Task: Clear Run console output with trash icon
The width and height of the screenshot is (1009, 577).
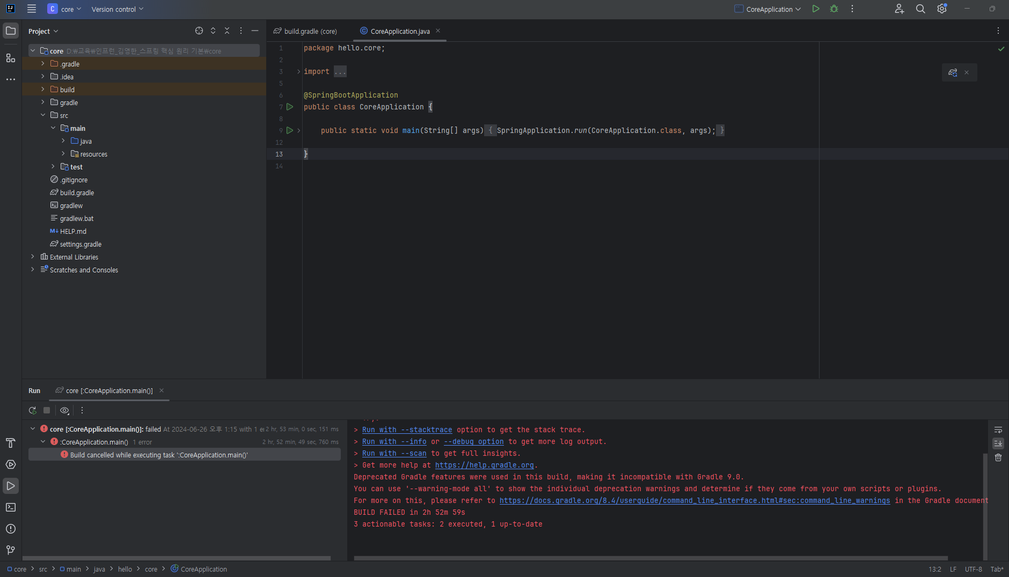Action: coord(998,457)
